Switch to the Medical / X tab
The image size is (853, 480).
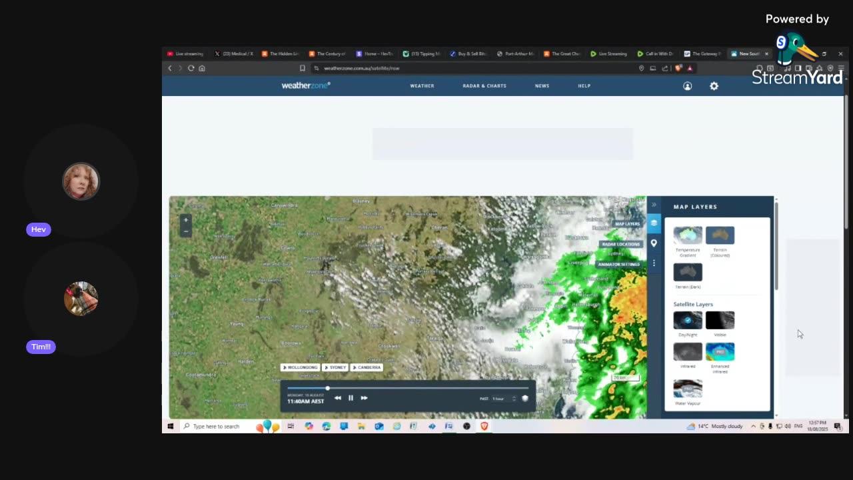tap(234, 53)
